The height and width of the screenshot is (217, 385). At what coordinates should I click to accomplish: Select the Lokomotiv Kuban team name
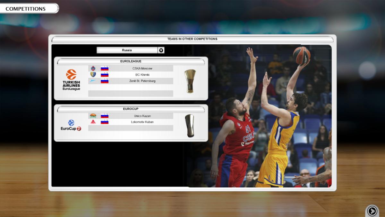click(142, 122)
